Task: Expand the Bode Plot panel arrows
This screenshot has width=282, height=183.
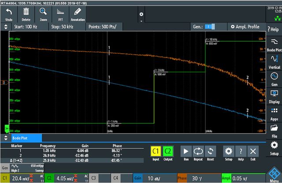Action: 6,138
